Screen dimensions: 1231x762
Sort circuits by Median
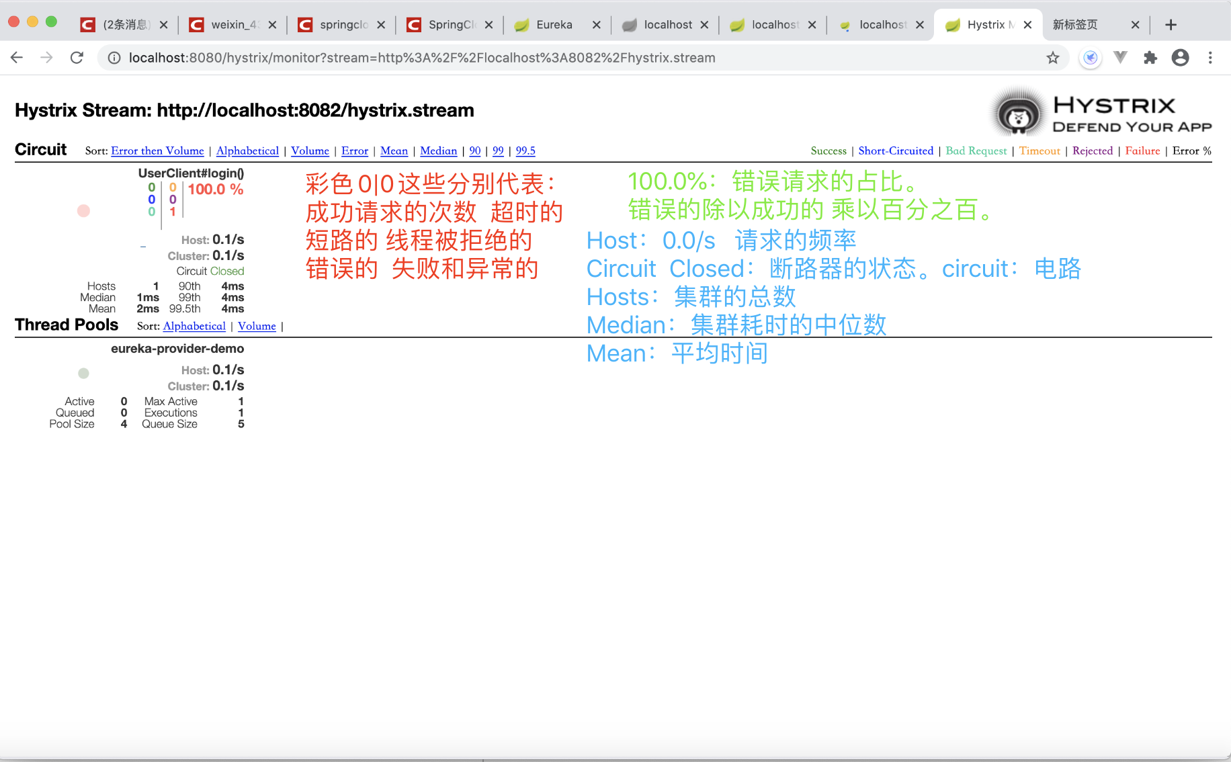coord(438,151)
